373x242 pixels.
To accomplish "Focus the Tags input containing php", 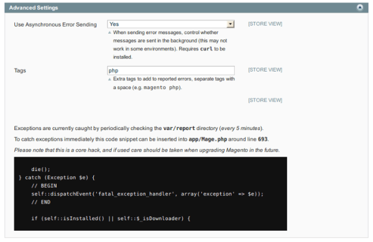I will pyautogui.click(x=171, y=71).
